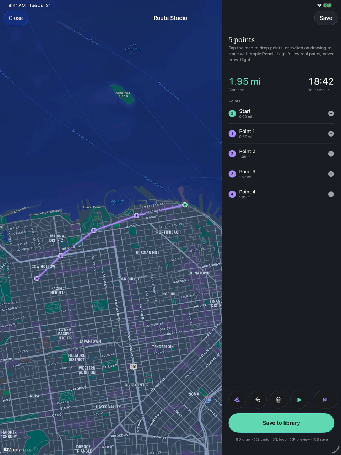Select the Point 1 numbered badge in list
The image size is (341, 455).
pyautogui.click(x=232, y=134)
